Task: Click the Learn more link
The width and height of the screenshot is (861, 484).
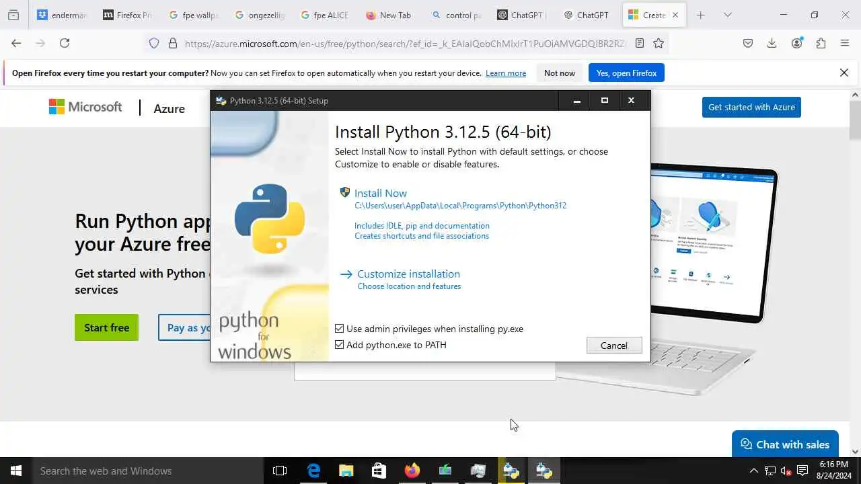Action: click(506, 73)
